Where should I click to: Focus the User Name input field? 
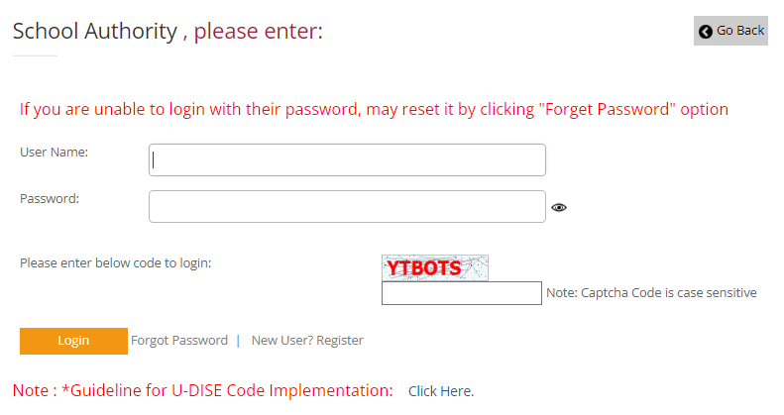click(347, 159)
